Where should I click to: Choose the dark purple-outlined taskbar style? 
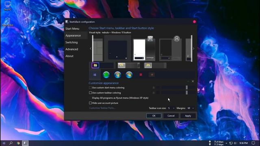point(102,65)
